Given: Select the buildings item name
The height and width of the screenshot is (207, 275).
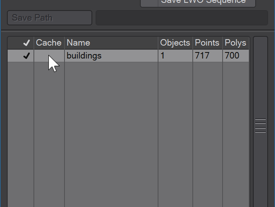Looking at the screenshot, I should [84, 56].
